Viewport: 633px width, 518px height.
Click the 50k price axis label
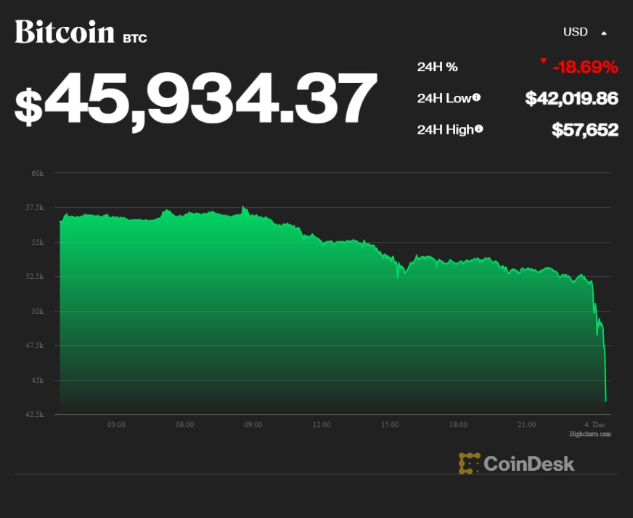(x=38, y=311)
